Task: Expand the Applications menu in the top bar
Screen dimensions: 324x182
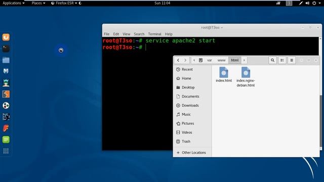Action: [x=14, y=3]
